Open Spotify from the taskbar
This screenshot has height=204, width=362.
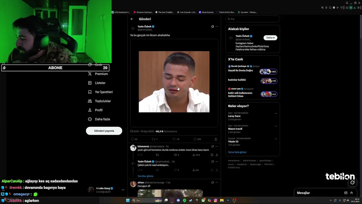click(184, 200)
